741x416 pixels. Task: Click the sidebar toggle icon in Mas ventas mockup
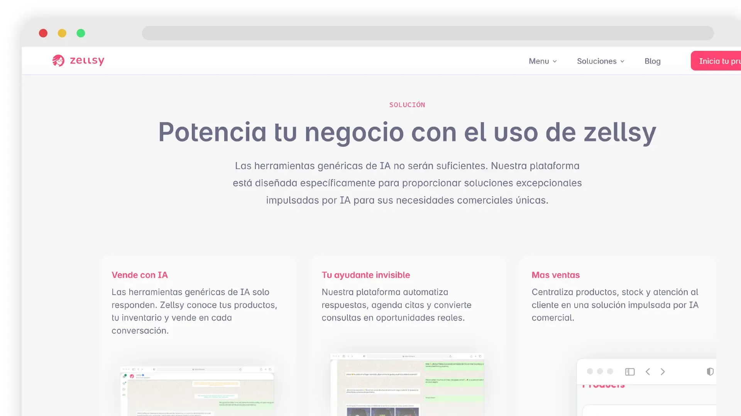pos(630,372)
